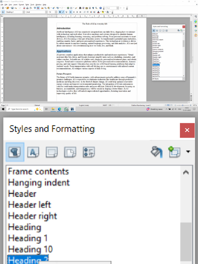
Task: Open the Format menu
Action: [21, 5]
